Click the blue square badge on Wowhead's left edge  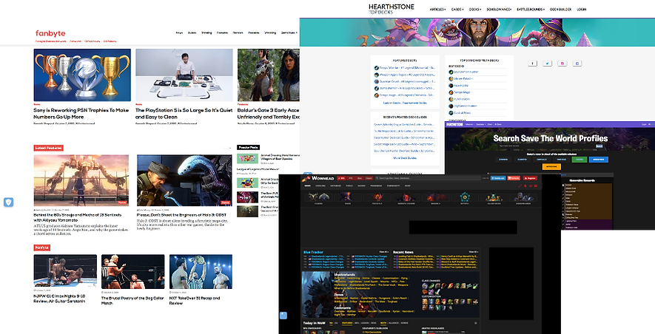tap(283, 316)
